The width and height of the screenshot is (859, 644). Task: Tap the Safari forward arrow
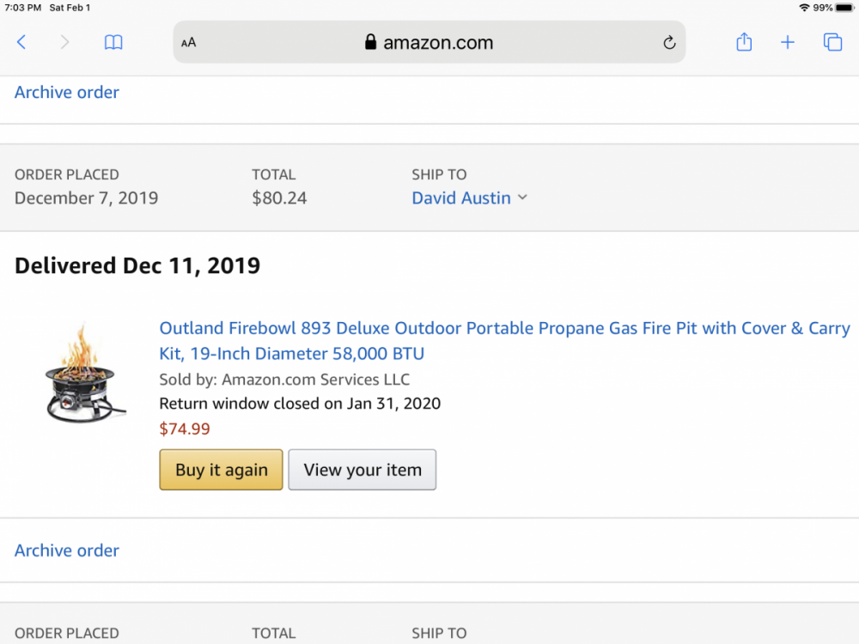point(64,42)
